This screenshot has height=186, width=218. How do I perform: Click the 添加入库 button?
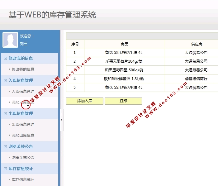tap(85, 101)
